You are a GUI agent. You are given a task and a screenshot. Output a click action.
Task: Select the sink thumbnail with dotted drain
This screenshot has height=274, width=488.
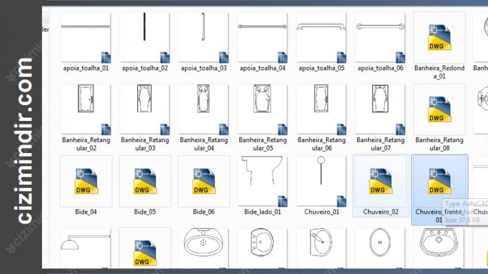[x=203, y=249]
